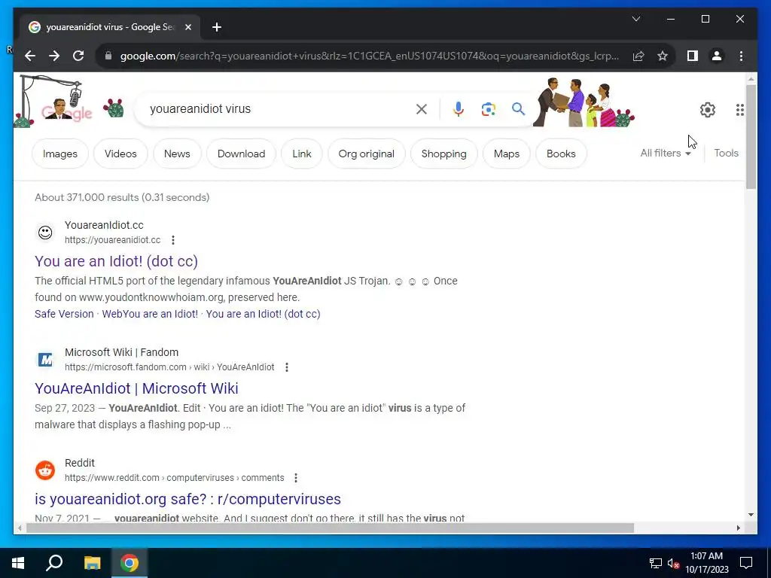Submit search with magnifier icon
Viewport: 771px width, 578px height.
[518, 109]
